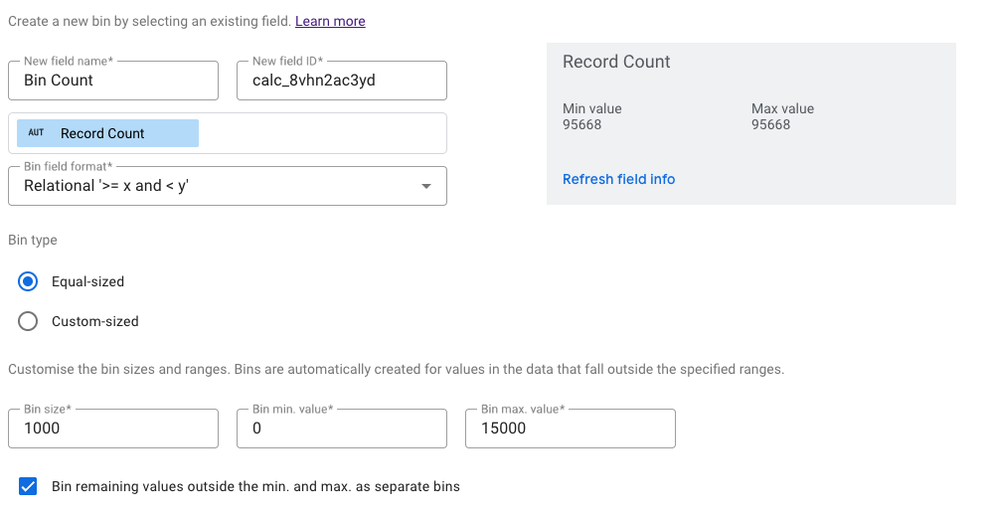Viewport: 987px width, 517px height.
Task: Click the Max value 95668 in the info panel
Action: click(x=771, y=124)
